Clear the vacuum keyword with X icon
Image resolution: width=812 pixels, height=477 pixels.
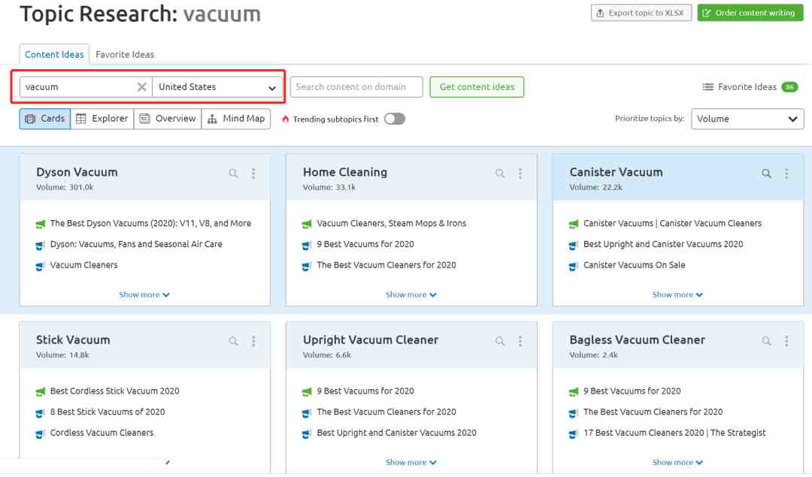pyautogui.click(x=141, y=87)
